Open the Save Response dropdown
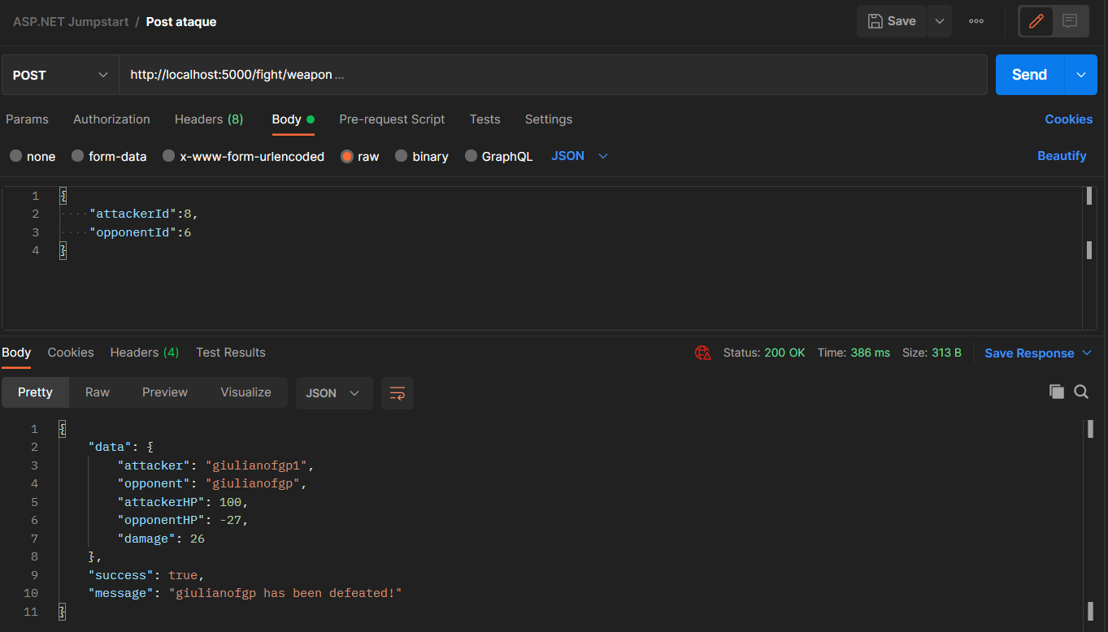 coord(1038,353)
